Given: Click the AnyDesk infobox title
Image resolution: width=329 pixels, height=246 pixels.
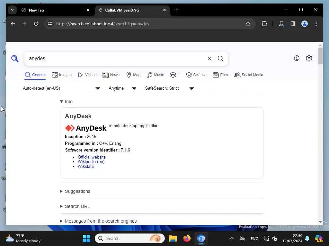Looking at the screenshot, I should [x=78, y=116].
